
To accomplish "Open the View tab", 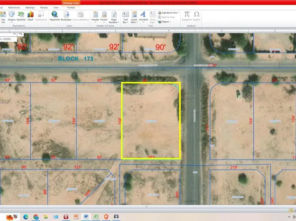I will pos(56,7).
